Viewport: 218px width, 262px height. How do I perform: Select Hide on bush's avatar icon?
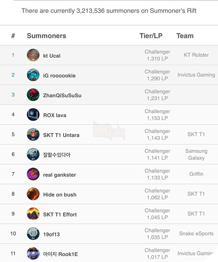[33, 194]
